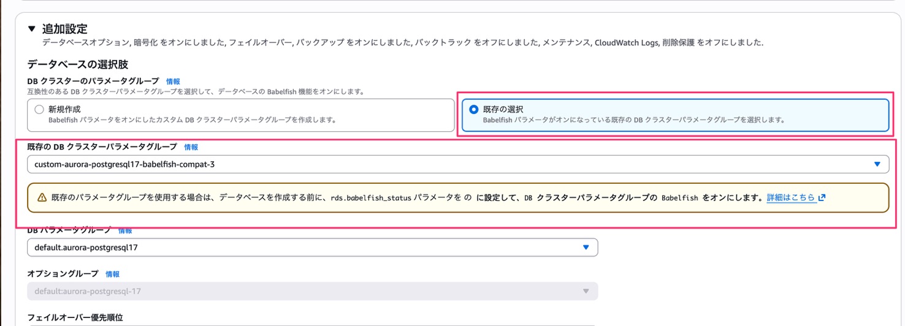The width and height of the screenshot is (905, 326).
Task: Open 情報 link beside DB クラスターのパラメータグループ
Action: point(173,81)
